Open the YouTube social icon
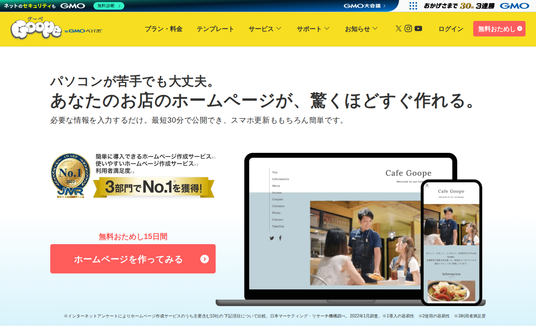This screenshot has width=536, height=335. 418,28
